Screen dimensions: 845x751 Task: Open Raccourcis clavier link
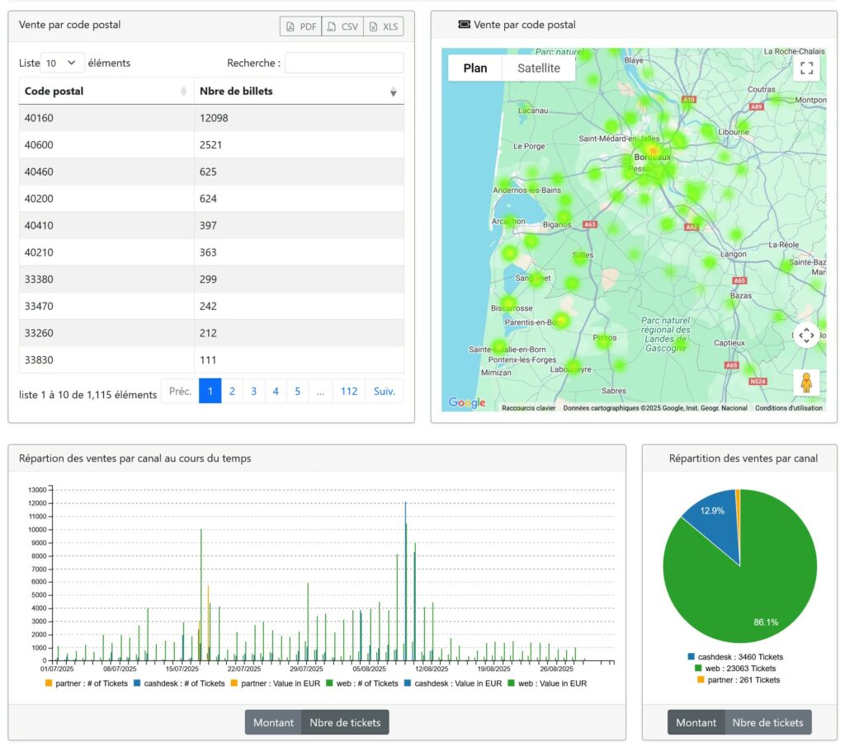click(x=528, y=408)
